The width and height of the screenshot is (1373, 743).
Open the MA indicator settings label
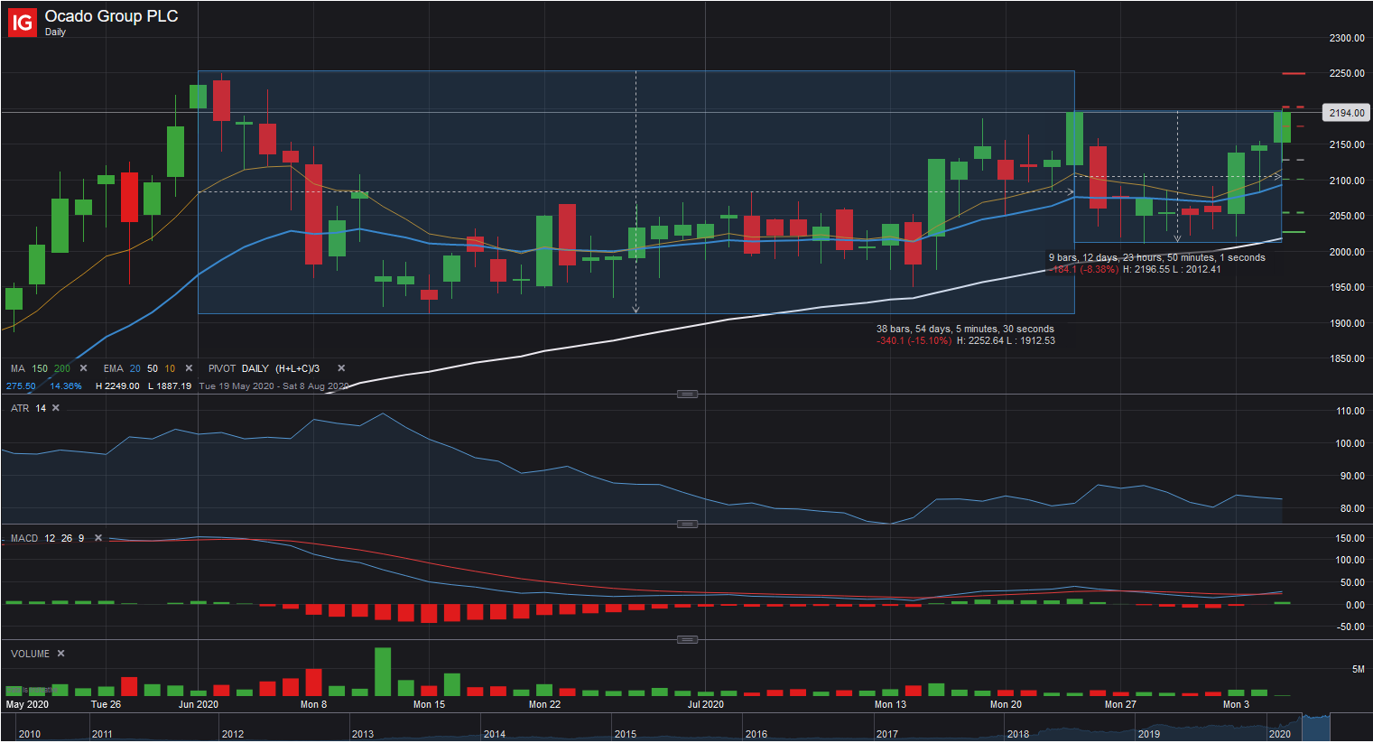18,368
